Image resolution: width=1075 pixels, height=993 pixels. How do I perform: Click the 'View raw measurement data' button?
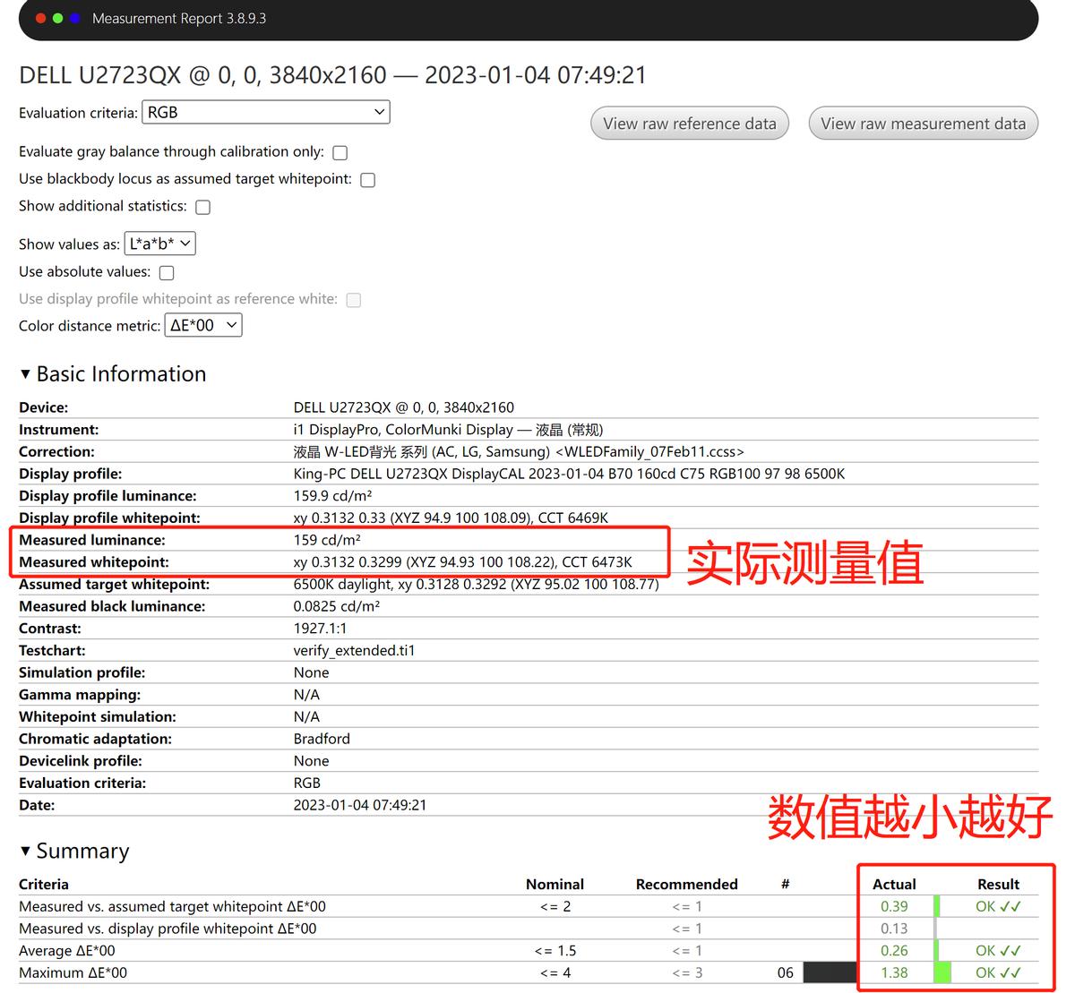(x=923, y=123)
